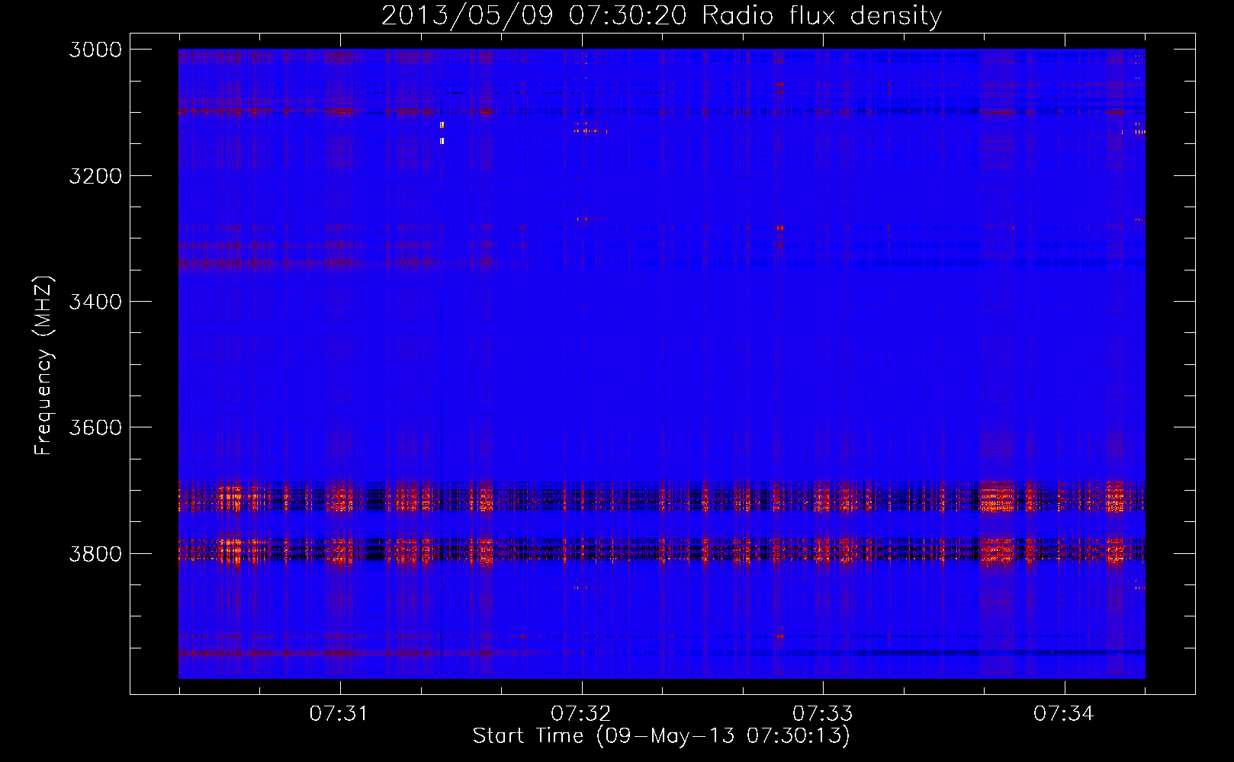Select the 3600 frequency axis label
This screenshot has width=1234, height=762.
pos(95,427)
